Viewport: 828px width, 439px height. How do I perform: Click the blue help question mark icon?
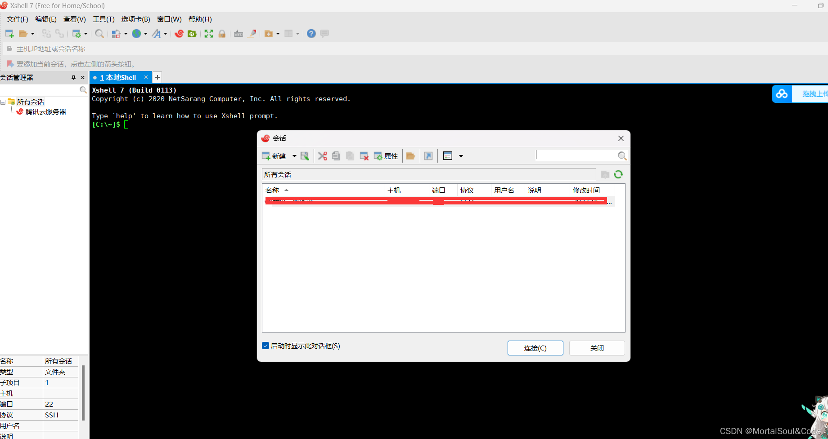[x=311, y=34]
